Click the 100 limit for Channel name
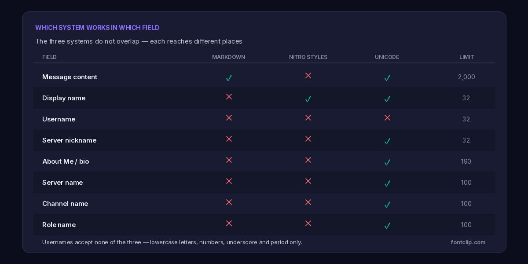Screen dimensions: 528x264 coord(466,204)
